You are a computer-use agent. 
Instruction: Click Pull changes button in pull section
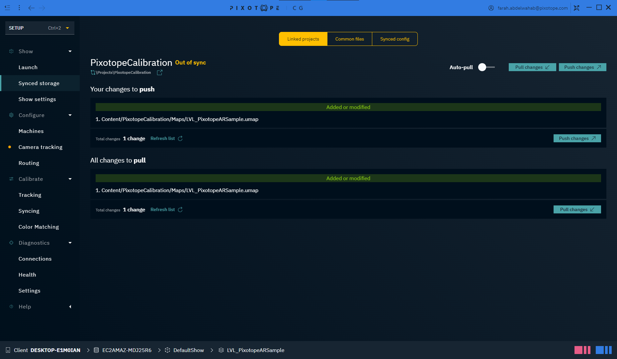coord(577,209)
